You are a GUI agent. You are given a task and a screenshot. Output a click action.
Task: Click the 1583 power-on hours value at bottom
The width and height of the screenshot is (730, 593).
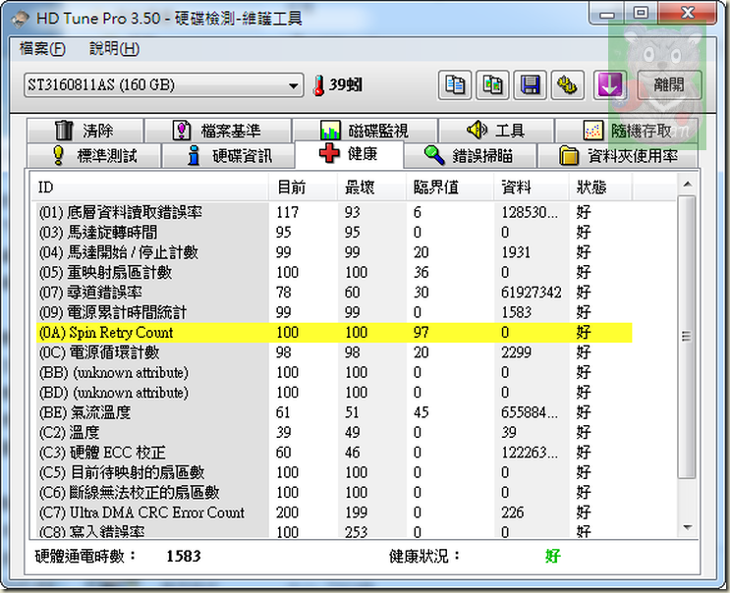[x=184, y=556]
